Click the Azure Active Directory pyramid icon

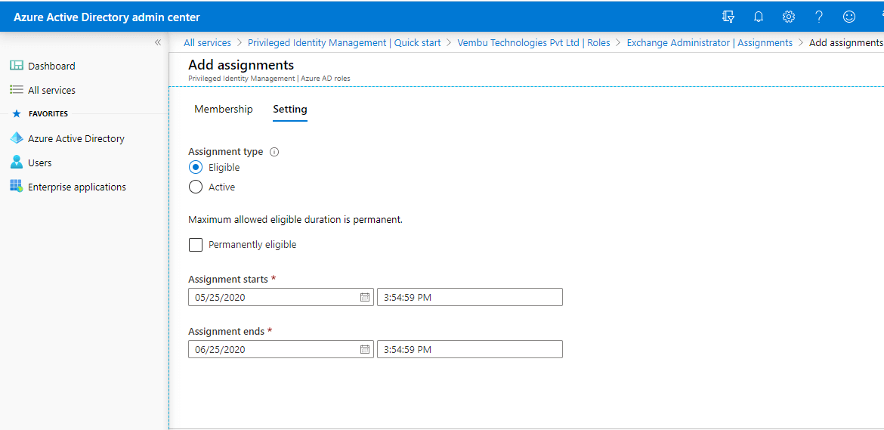(17, 138)
